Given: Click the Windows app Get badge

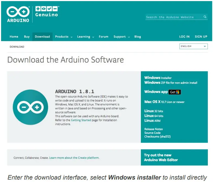Looking at the screenshot, I should 175,92.
